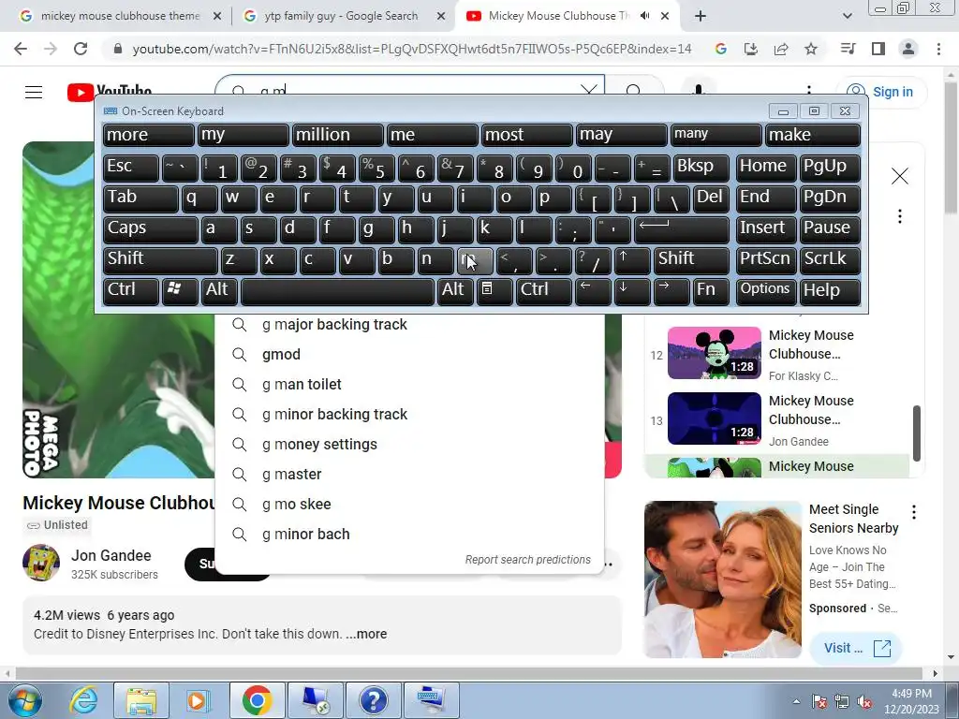Click Visit button on sponsored ad
The height and width of the screenshot is (719, 959).
click(x=856, y=648)
